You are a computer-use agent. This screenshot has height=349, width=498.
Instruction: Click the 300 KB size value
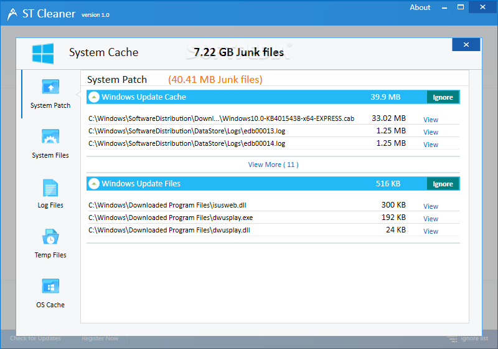tap(393, 205)
